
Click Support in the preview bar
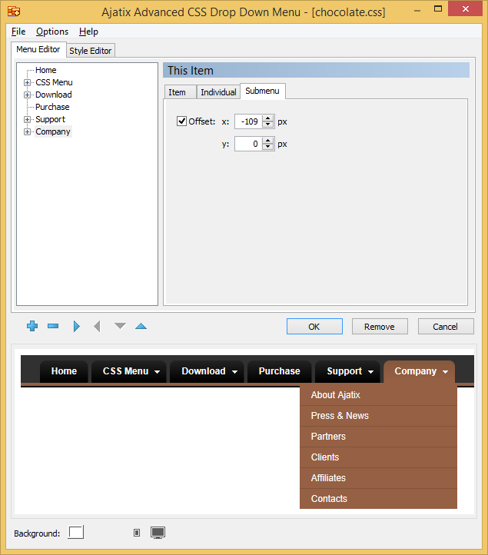coord(347,371)
